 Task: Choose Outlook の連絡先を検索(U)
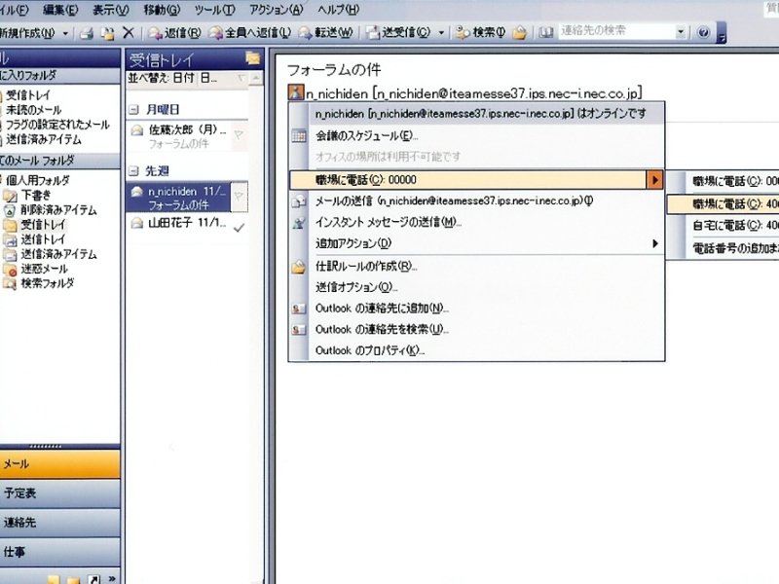(476, 329)
